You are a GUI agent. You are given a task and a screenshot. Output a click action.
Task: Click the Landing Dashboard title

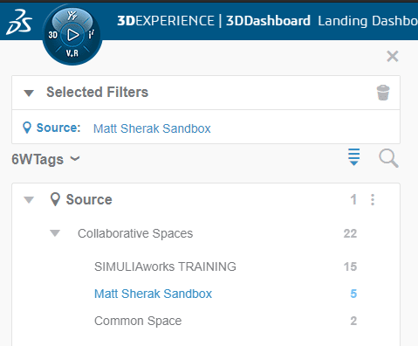pos(367,21)
